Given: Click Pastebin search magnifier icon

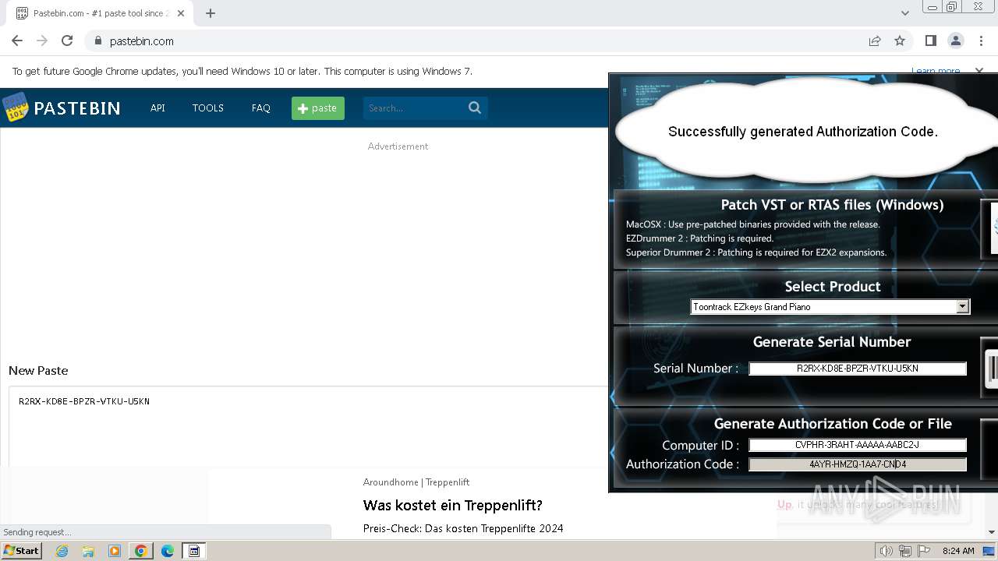Looking at the screenshot, I should [x=475, y=108].
